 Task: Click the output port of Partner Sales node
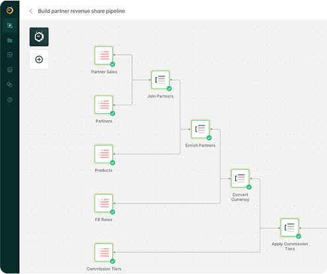tap(114, 55)
